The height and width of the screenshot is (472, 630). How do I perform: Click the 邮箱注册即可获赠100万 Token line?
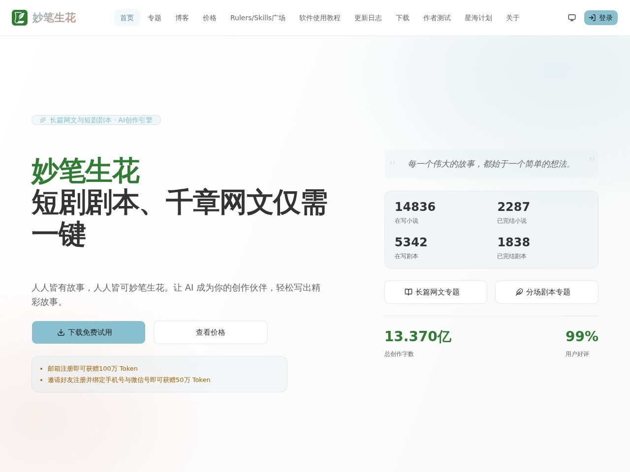[93, 369]
